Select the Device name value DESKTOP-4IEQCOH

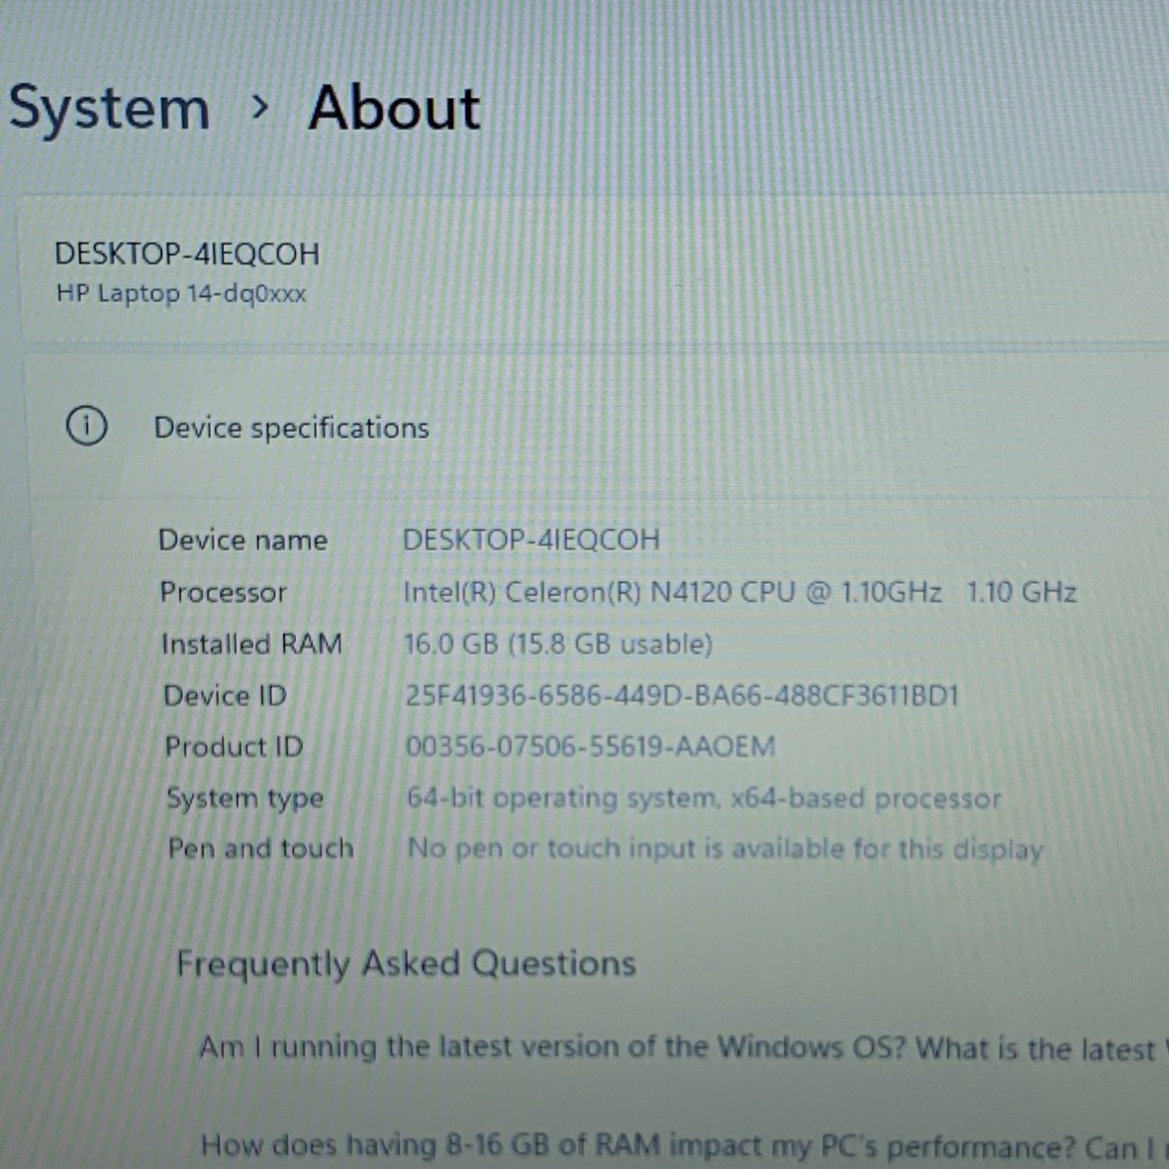[532, 540]
